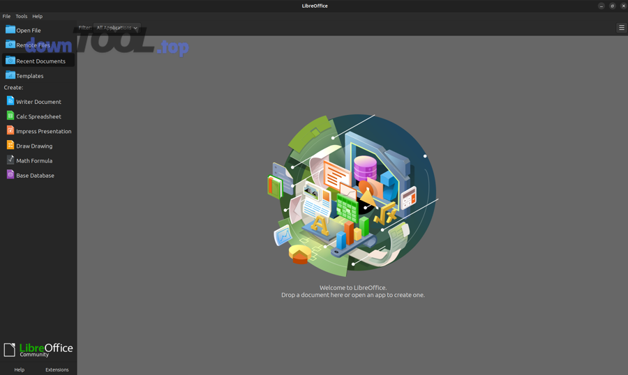This screenshot has height=375, width=628.
Task: Create a new Writer Document
Action: tap(38, 102)
